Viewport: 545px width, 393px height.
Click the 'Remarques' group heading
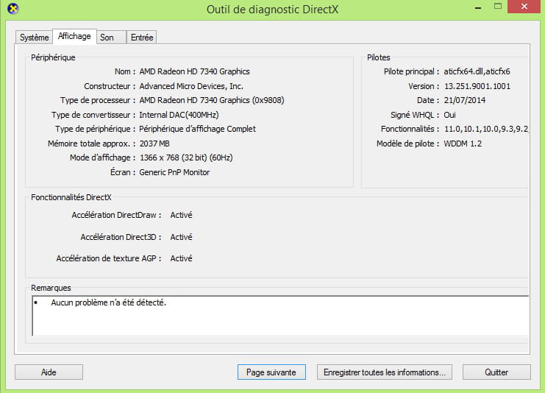(51, 288)
